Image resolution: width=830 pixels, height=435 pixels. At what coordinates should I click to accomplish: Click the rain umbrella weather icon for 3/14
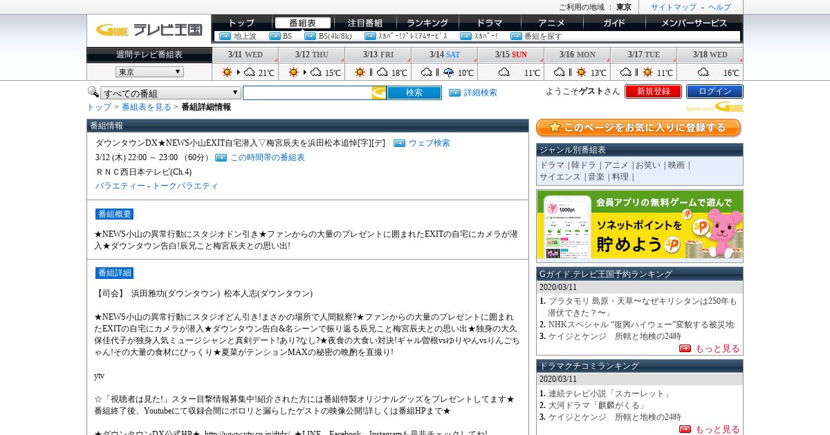point(449,72)
